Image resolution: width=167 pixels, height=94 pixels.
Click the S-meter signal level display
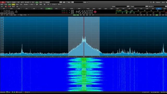coord(141,12)
